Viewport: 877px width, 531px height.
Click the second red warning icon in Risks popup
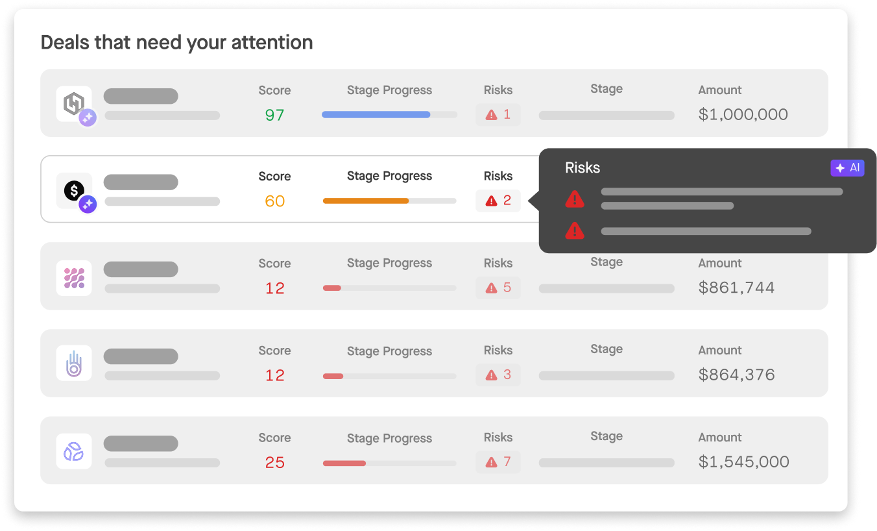[x=575, y=230]
